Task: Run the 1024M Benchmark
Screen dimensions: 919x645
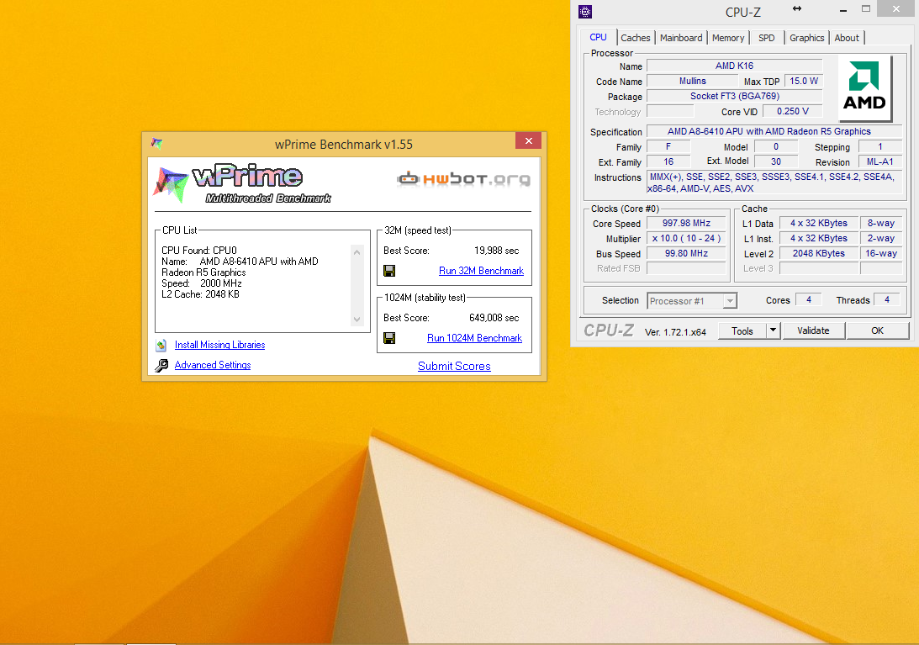Action: pos(475,338)
